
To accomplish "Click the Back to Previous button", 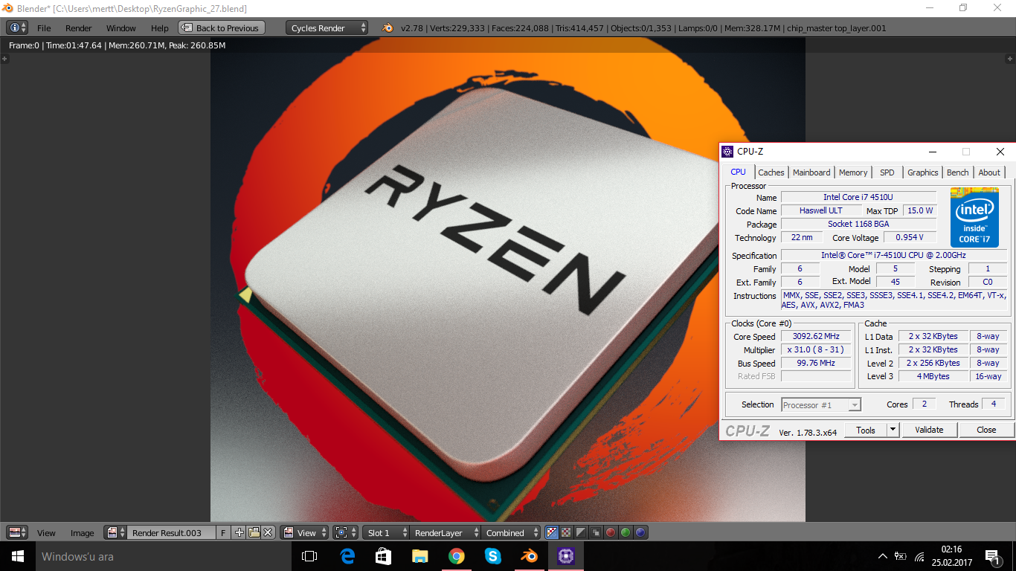I will (x=222, y=28).
